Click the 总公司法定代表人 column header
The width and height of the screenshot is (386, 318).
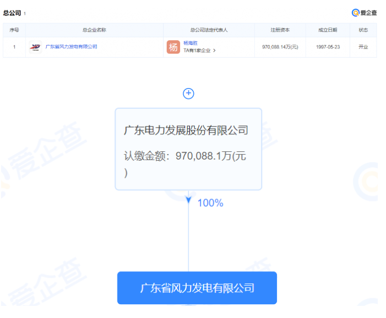tap(210, 30)
